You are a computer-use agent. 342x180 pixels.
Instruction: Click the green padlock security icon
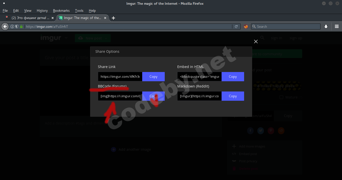coord(21,26)
